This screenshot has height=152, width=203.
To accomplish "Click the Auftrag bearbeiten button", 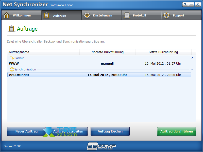I will (x=68, y=131).
